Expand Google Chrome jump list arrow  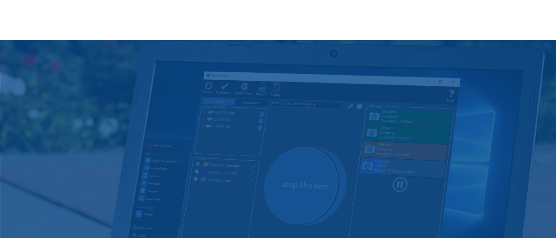click(180, 169)
